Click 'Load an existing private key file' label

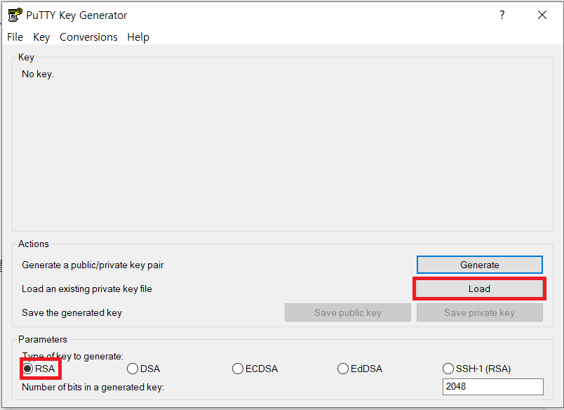click(x=87, y=289)
